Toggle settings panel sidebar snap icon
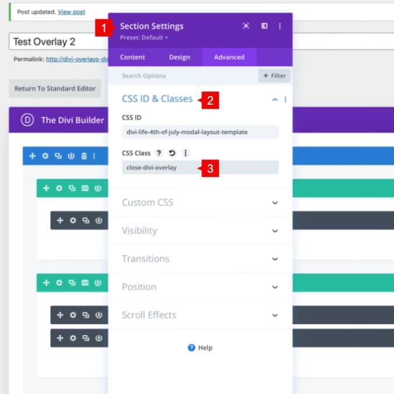The height and width of the screenshot is (394, 394). (264, 26)
